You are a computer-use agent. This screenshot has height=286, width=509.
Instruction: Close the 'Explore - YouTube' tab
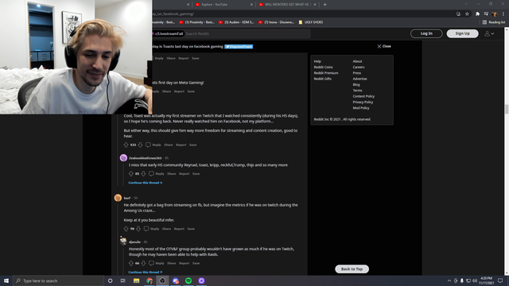coord(251,5)
